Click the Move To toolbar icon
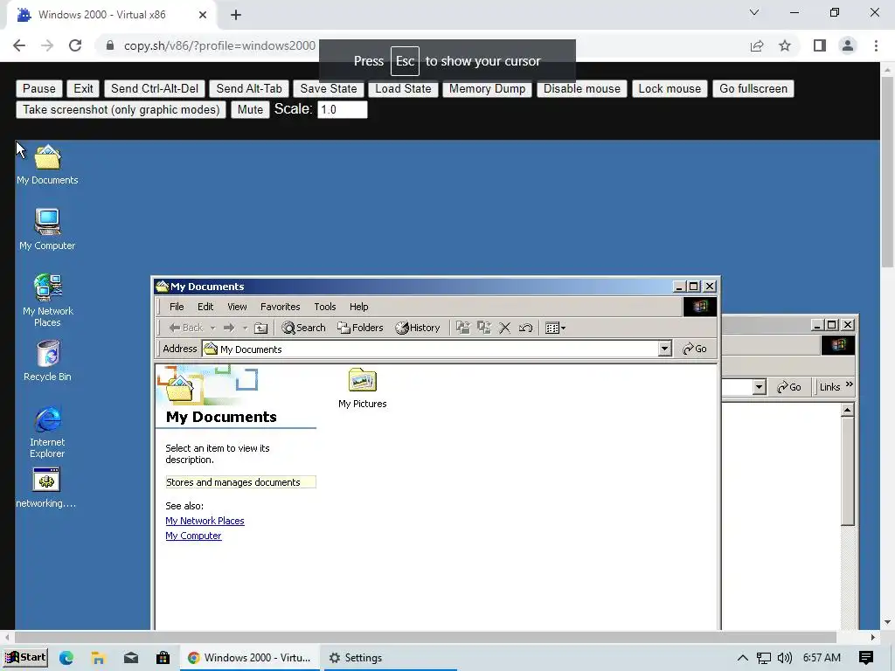The image size is (895, 671). [x=463, y=328]
